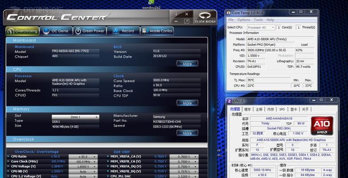The width and height of the screenshot is (348, 178).
Task: Open the CPU Voltage 1.6000 V dropdown
Action: click(x=83, y=166)
